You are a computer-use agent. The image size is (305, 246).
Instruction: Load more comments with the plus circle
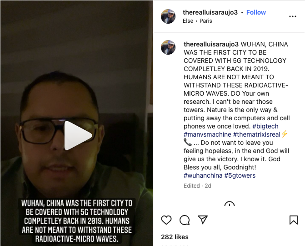point(230,204)
